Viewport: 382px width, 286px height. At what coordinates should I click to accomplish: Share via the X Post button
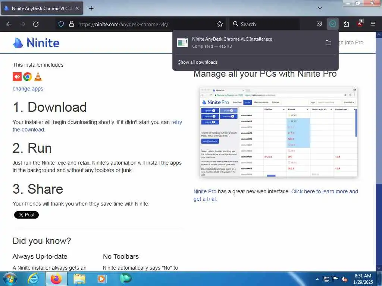pos(26,215)
